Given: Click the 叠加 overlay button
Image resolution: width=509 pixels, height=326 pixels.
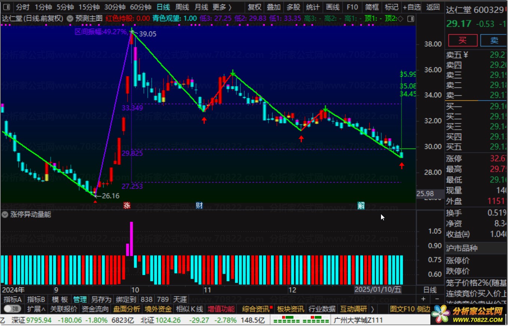Looking at the screenshot, I should [x=274, y=7].
